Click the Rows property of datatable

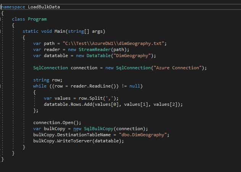(76, 104)
